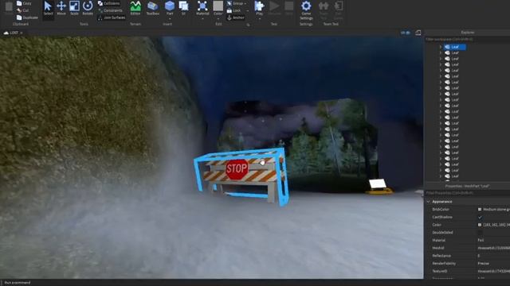Select the highlighted Leaf tree item

455,47
